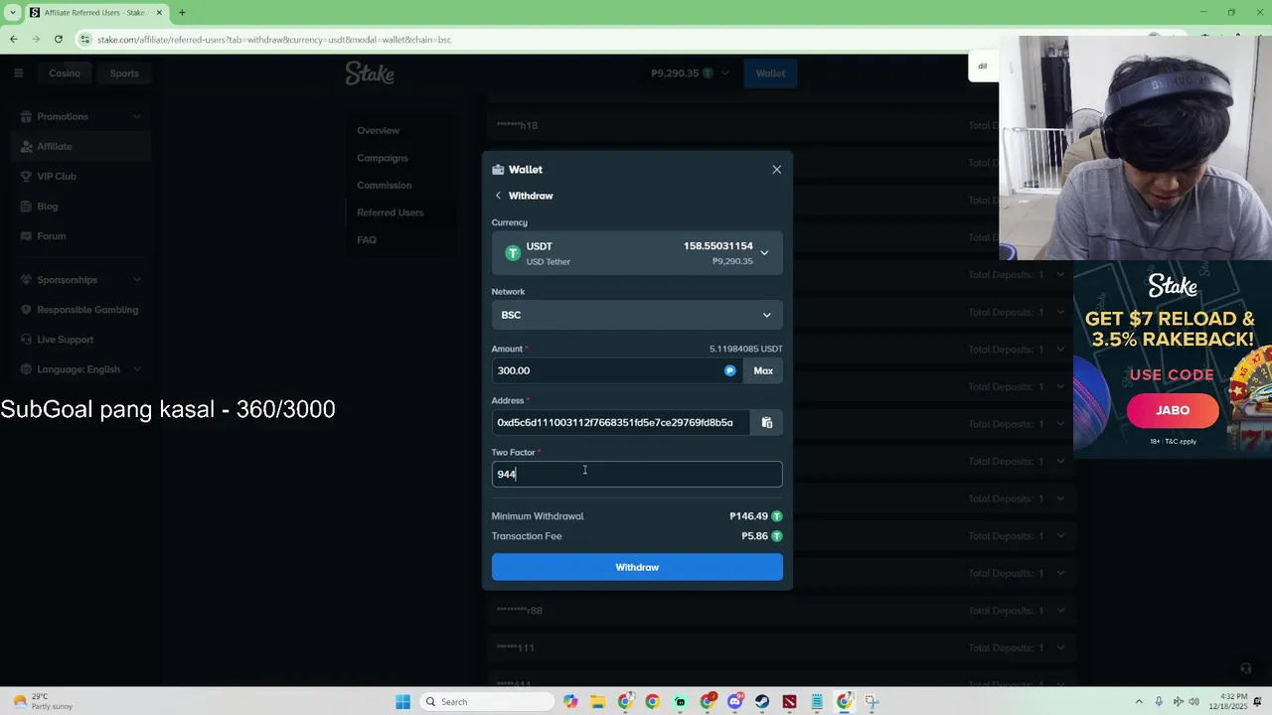Open the Windows Start menu

point(402,702)
